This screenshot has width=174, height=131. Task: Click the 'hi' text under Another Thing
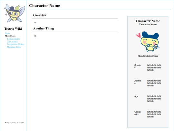click(x=35, y=36)
